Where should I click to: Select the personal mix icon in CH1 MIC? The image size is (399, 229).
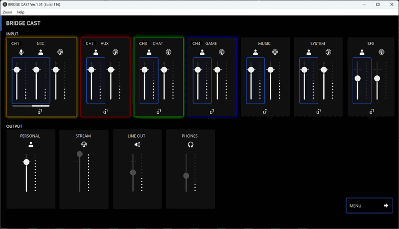(41, 52)
